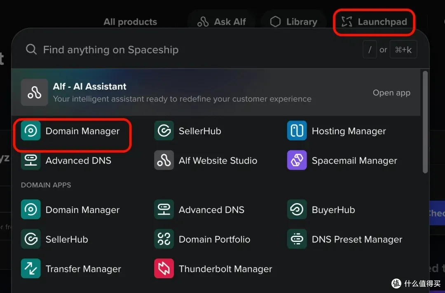
Task: Open Advanced DNS under Domain Apps
Action: pos(164,210)
